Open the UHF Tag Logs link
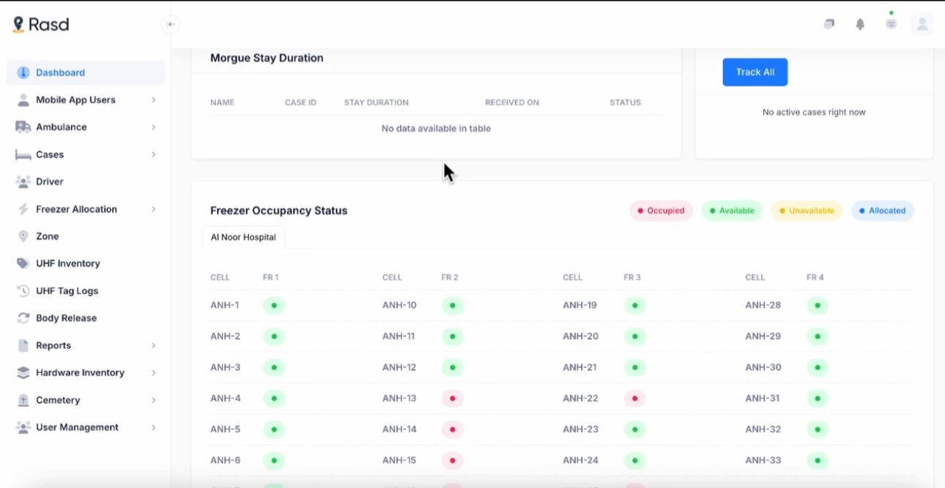The image size is (945, 488). (67, 291)
